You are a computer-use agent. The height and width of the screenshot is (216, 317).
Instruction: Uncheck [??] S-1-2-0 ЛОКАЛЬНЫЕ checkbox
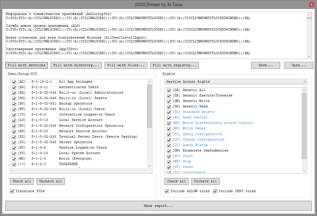[14, 164]
